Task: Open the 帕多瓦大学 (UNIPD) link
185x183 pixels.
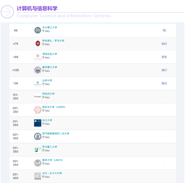Action: click(x=54, y=107)
